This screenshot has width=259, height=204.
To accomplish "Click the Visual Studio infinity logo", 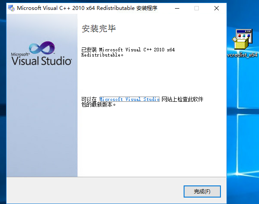I will [42, 48].
